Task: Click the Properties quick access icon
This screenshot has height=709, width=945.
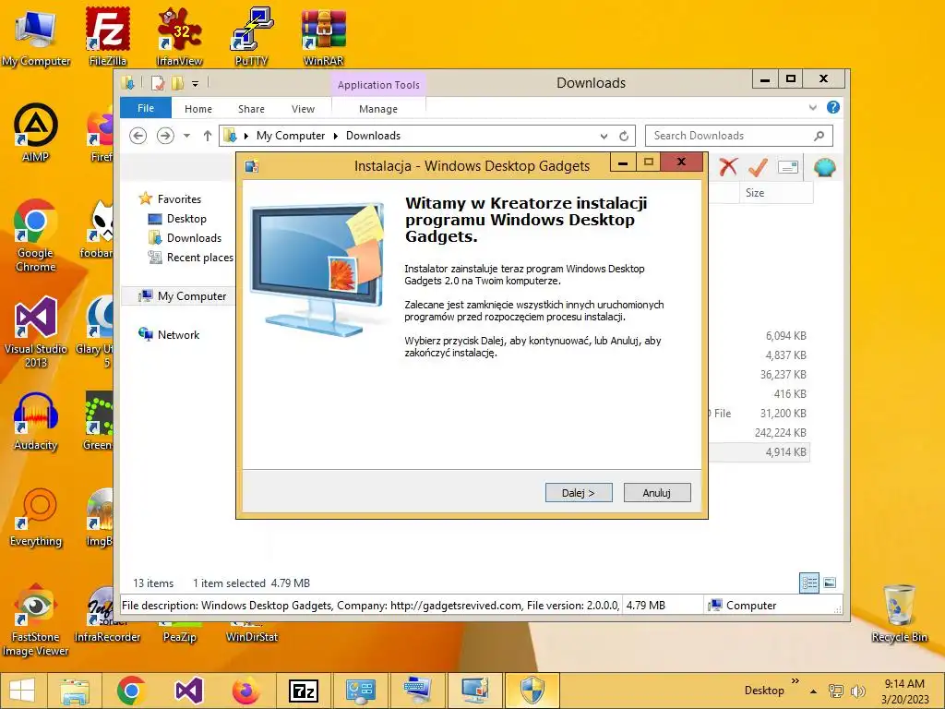Action: (x=158, y=82)
